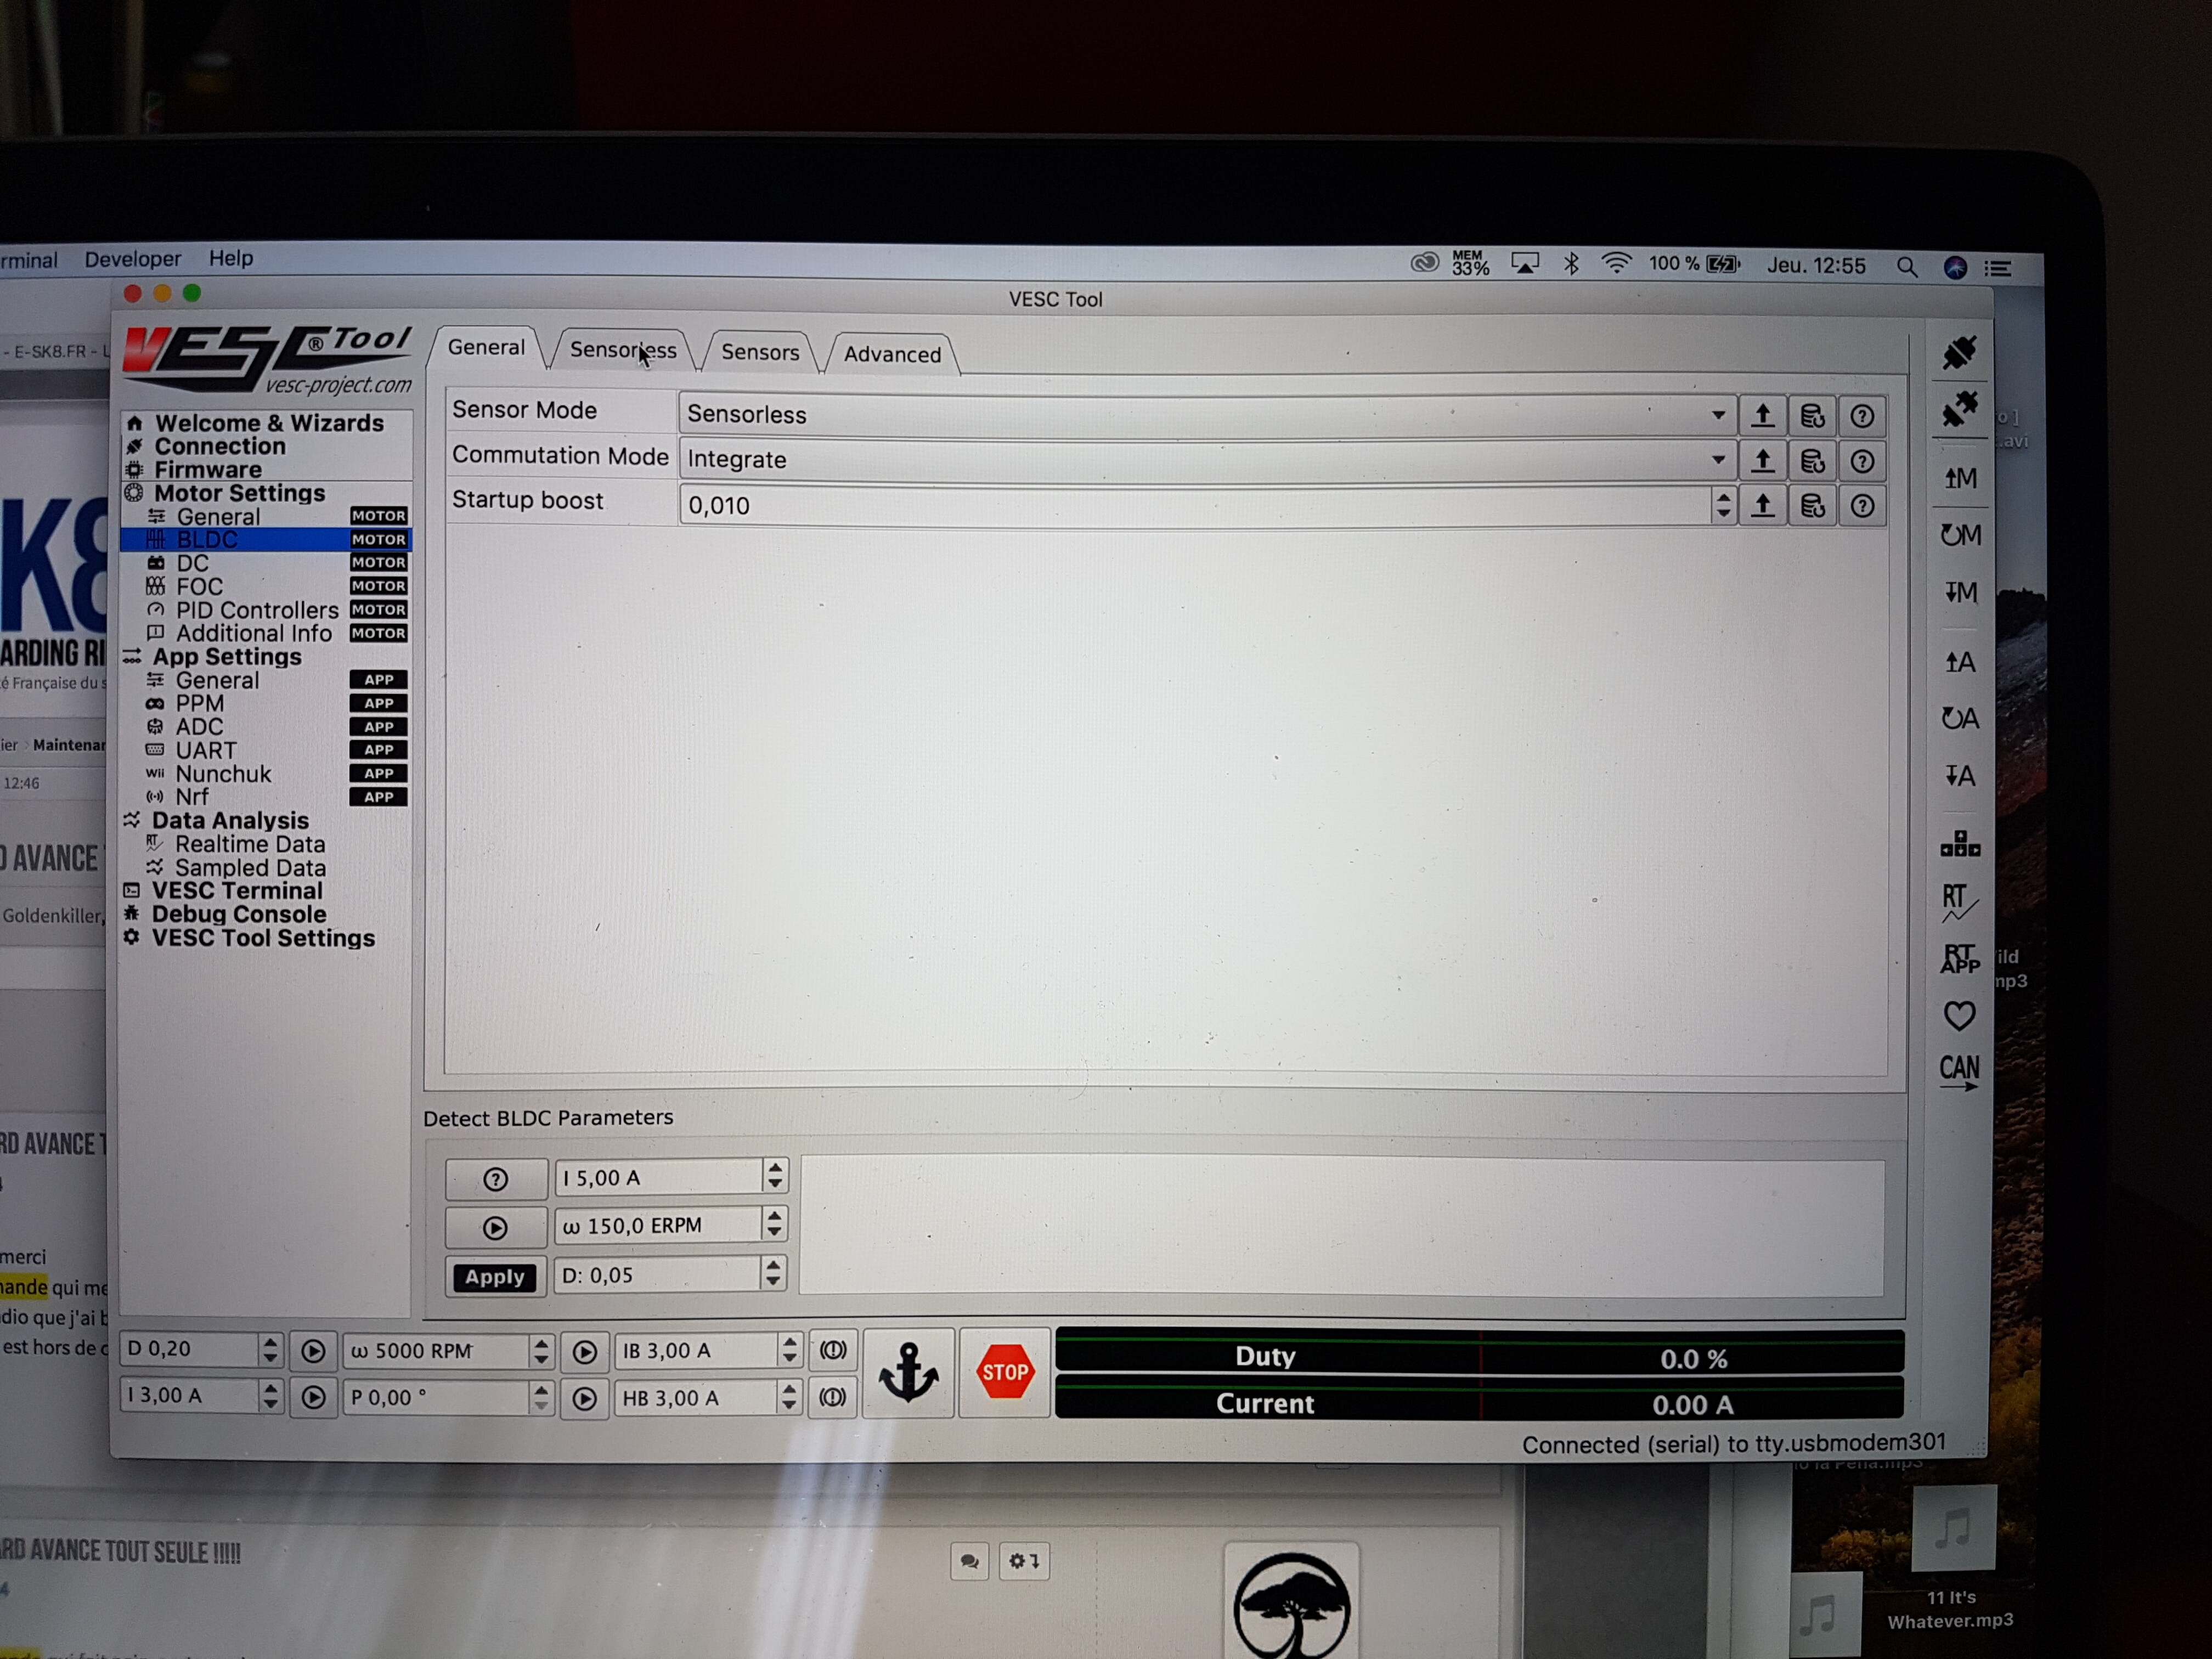Adjust IB 3,00 A stepper
This screenshot has width=2212, height=1659.
tap(790, 1351)
